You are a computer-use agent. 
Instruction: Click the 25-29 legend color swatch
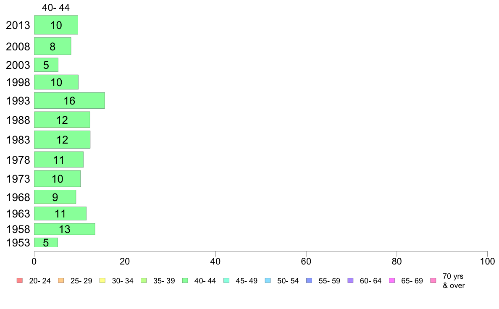point(61,280)
